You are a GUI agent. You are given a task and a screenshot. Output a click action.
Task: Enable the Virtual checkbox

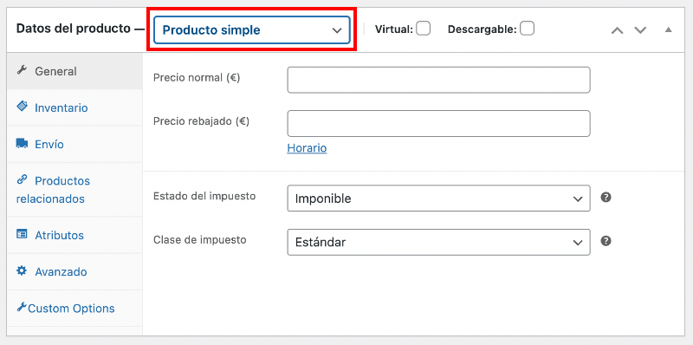coord(423,29)
